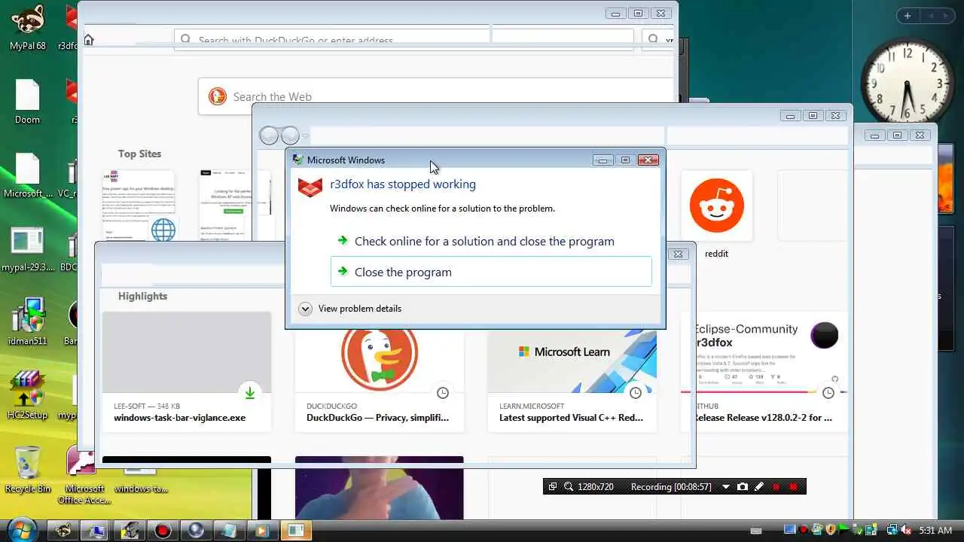
Task: Click the 'Highlights' section heading
Action: (142, 296)
